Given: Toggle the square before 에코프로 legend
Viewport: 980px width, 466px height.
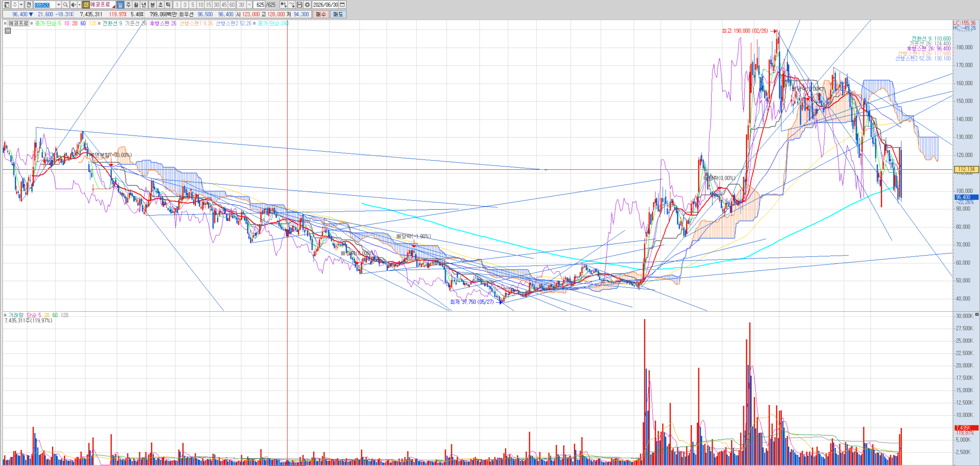Looking at the screenshot, I should click(5, 24).
